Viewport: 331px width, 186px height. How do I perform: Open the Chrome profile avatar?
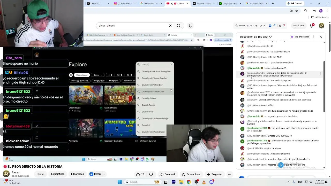point(321,11)
